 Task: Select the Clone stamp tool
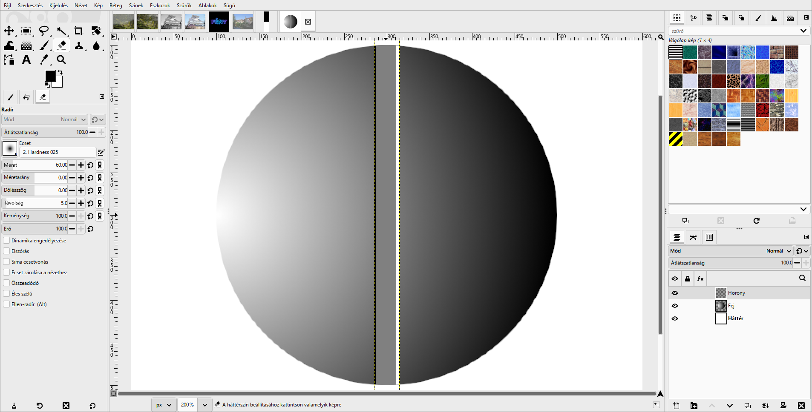(79, 45)
